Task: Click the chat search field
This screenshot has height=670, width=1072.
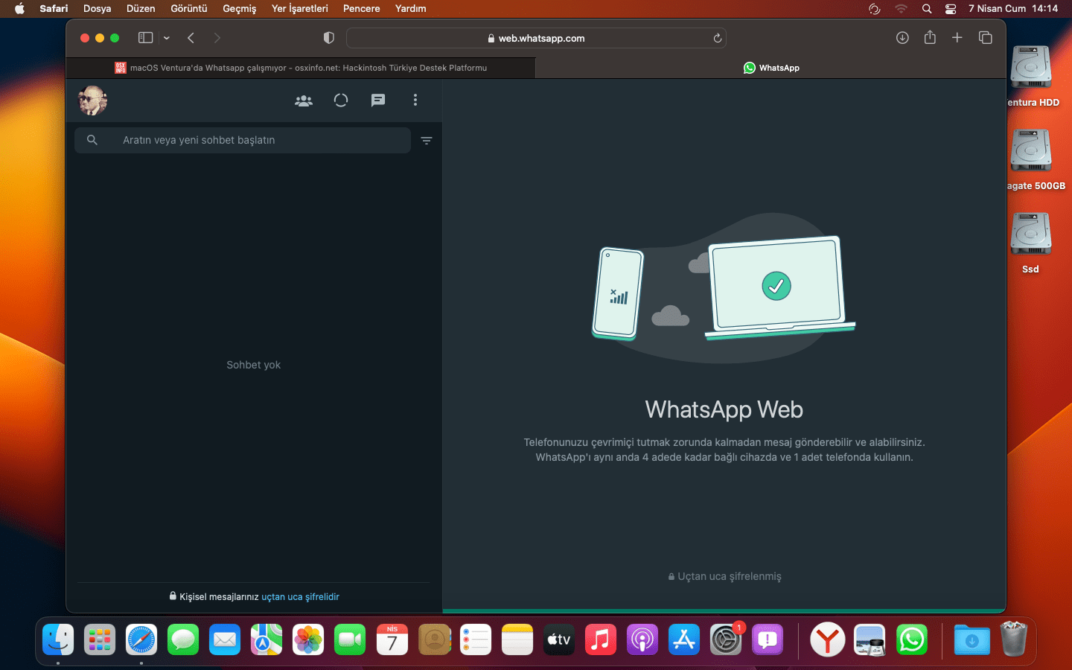Action: coord(253,140)
